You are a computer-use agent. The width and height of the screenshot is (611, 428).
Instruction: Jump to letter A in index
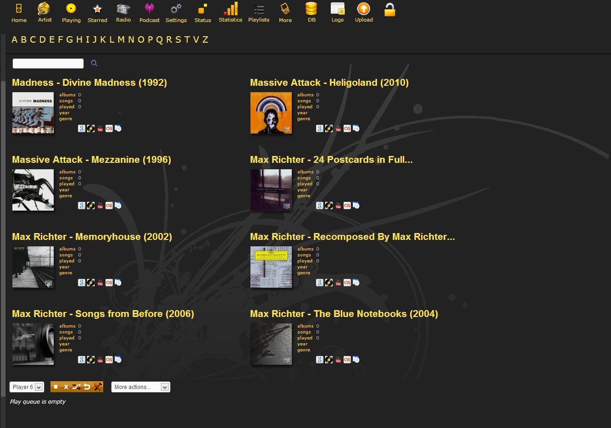pyautogui.click(x=15, y=39)
